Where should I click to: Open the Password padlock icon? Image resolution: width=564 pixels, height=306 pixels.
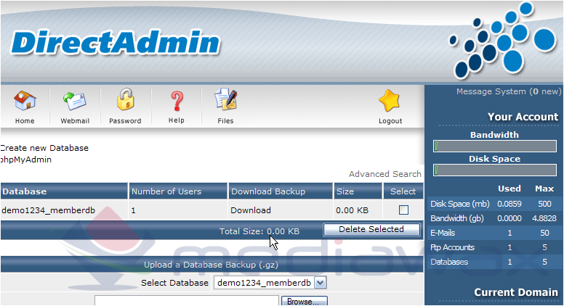coord(125,100)
